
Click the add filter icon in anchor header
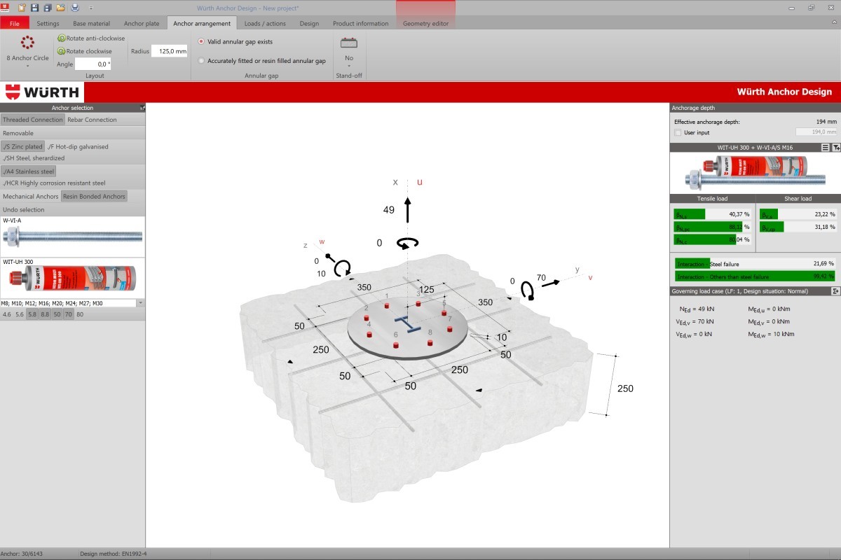(835, 148)
